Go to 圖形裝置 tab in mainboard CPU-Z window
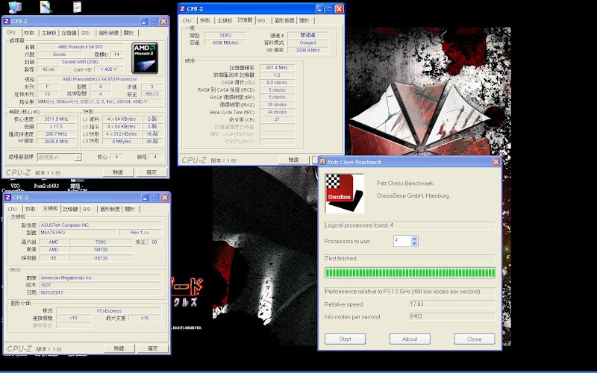 pos(110,209)
